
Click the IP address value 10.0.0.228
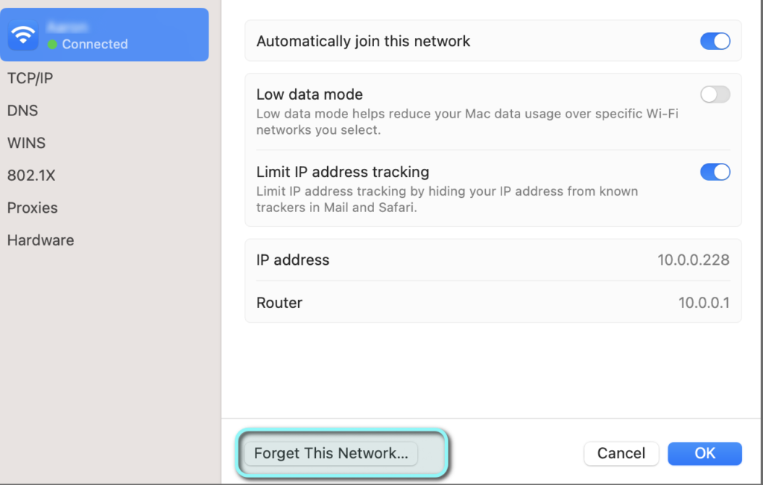pos(693,260)
